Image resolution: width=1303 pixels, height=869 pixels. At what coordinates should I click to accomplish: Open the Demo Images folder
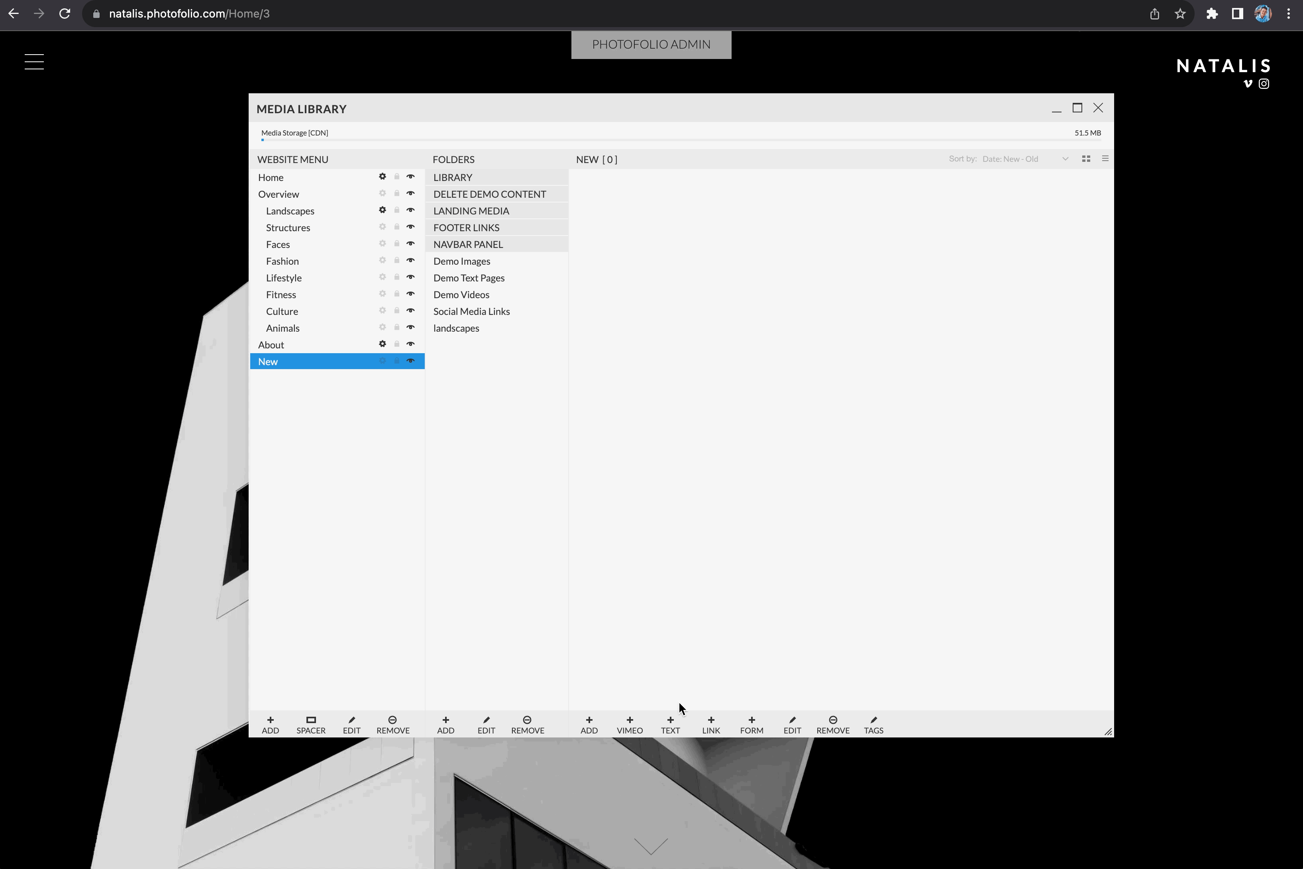pyautogui.click(x=461, y=261)
